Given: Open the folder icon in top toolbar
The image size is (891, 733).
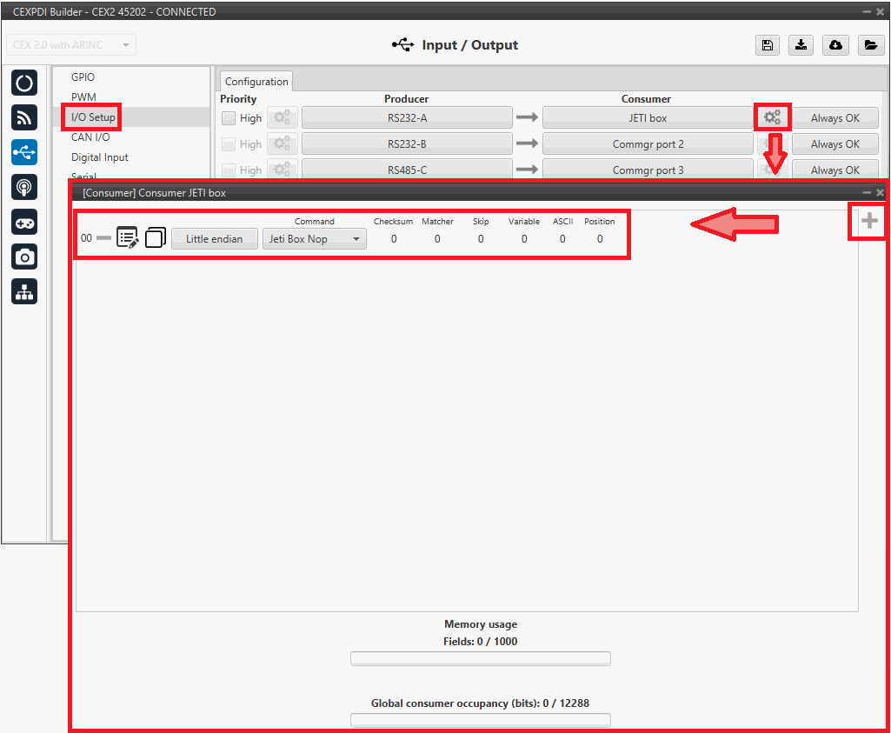Looking at the screenshot, I should click(869, 45).
